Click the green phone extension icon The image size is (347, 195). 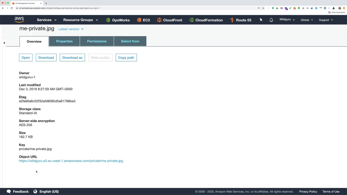coord(273,8)
